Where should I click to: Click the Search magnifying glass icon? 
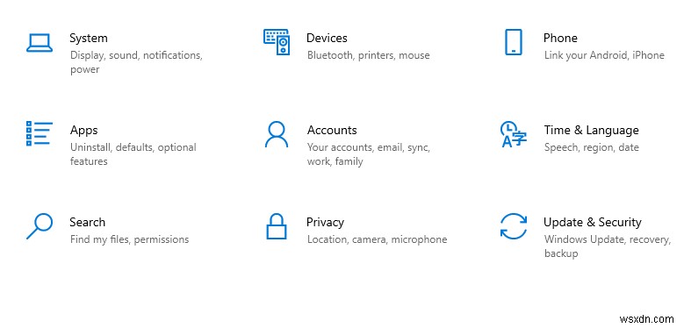pos(40,226)
